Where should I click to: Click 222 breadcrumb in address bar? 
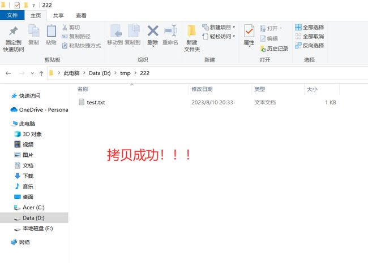click(x=144, y=73)
